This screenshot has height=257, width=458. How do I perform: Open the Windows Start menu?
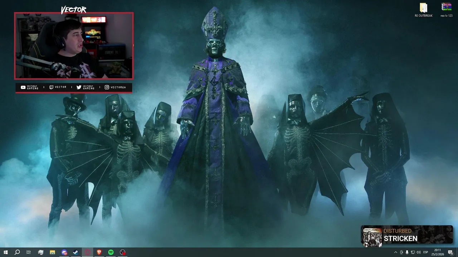5,252
